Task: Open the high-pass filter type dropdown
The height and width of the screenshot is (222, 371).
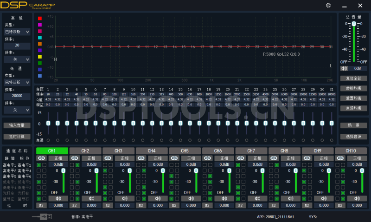Action: pyautogui.click(x=17, y=32)
